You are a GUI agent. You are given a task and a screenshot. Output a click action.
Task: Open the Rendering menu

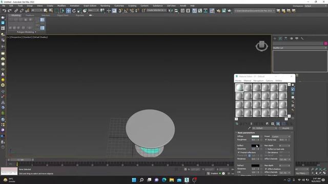click(x=105, y=6)
